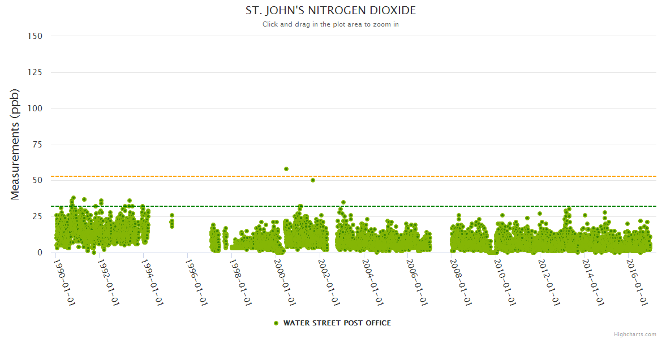662x339 pixels.
Task: Click the 150 y-axis label
Action: point(35,36)
